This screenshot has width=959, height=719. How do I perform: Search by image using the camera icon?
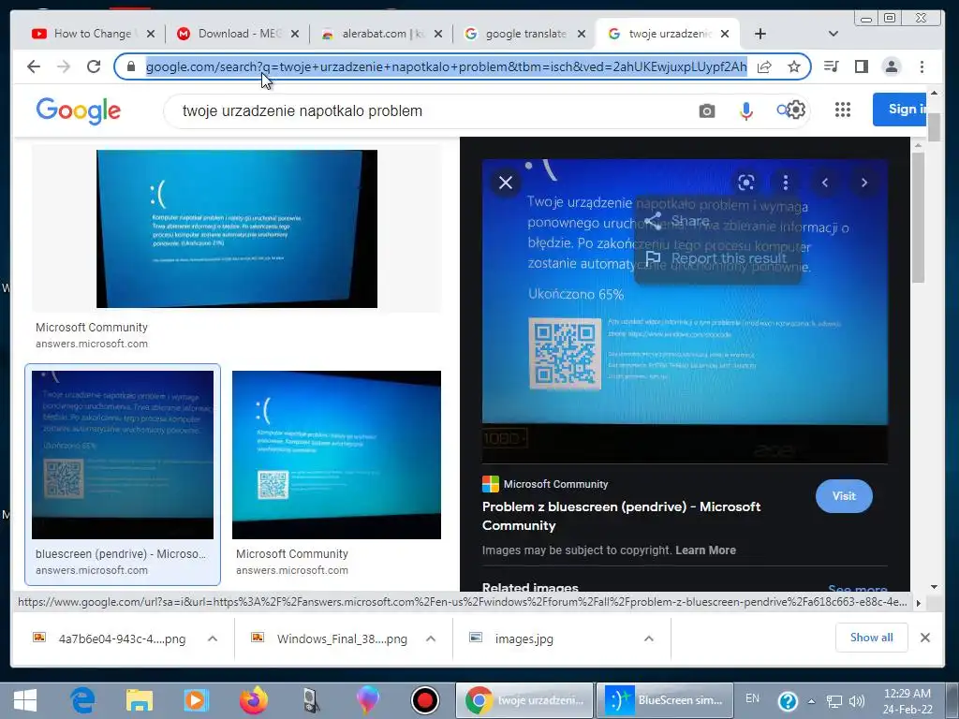[x=707, y=110]
